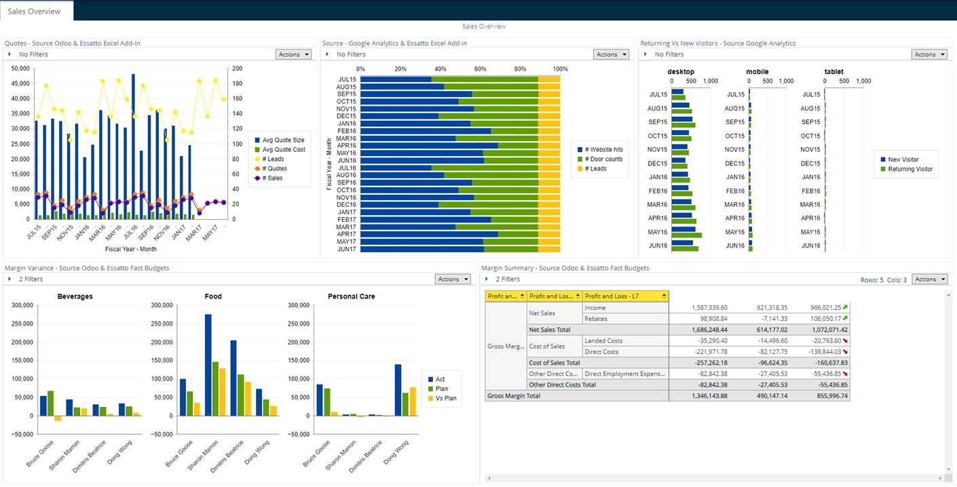Image resolution: width=957 pixels, height=487 pixels.
Task: Click red down arrow beside -55,436.85 employment expense
Action: click(846, 374)
